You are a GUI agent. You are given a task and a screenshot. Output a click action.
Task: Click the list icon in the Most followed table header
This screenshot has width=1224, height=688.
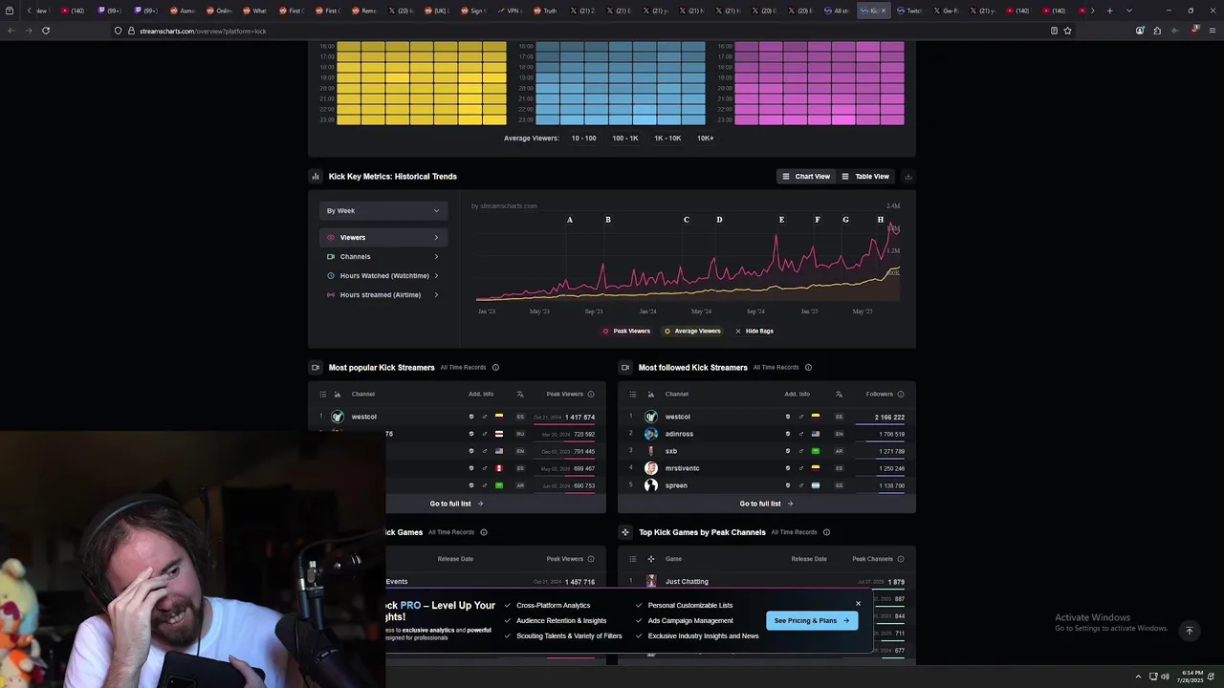[632, 394]
